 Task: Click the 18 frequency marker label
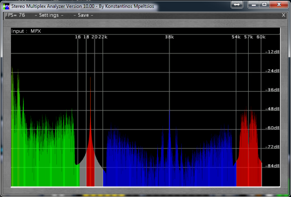(86, 37)
